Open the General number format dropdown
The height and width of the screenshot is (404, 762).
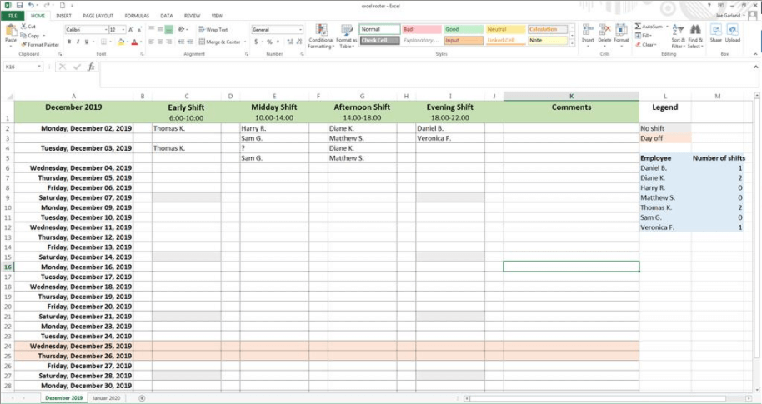pyautogui.click(x=300, y=30)
